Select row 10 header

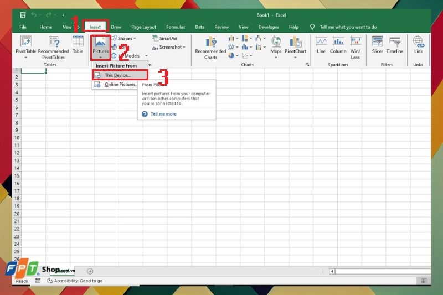click(17, 137)
